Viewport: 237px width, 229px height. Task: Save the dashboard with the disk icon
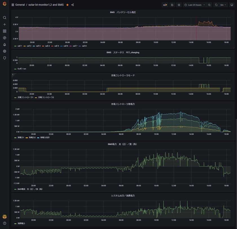(x=172, y=5)
